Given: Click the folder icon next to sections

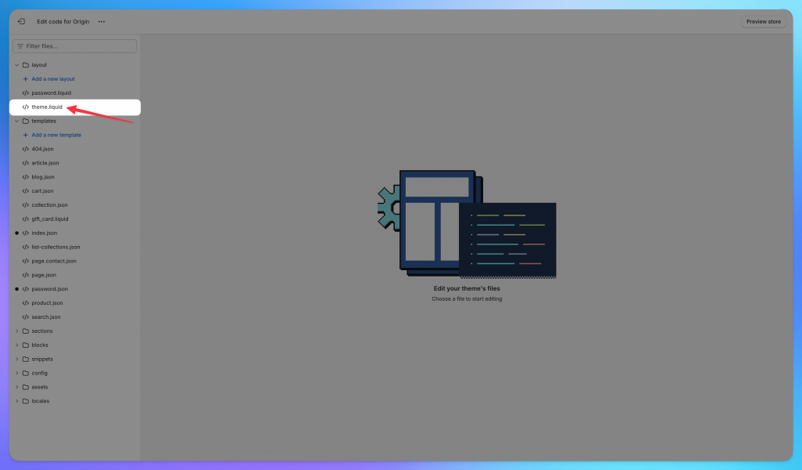Looking at the screenshot, I should [26, 331].
